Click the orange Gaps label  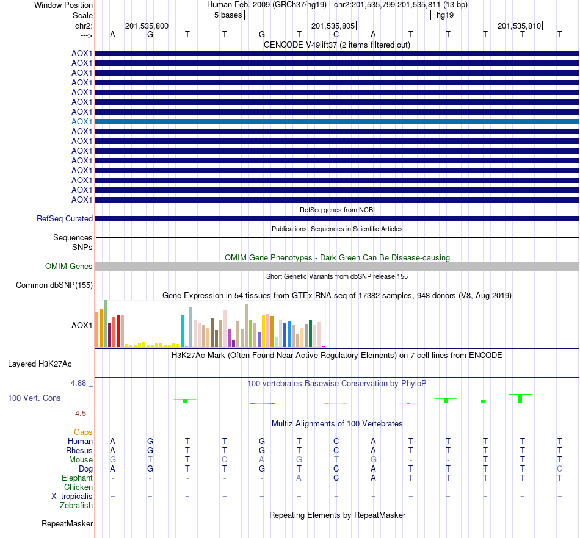click(x=83, y=432)
